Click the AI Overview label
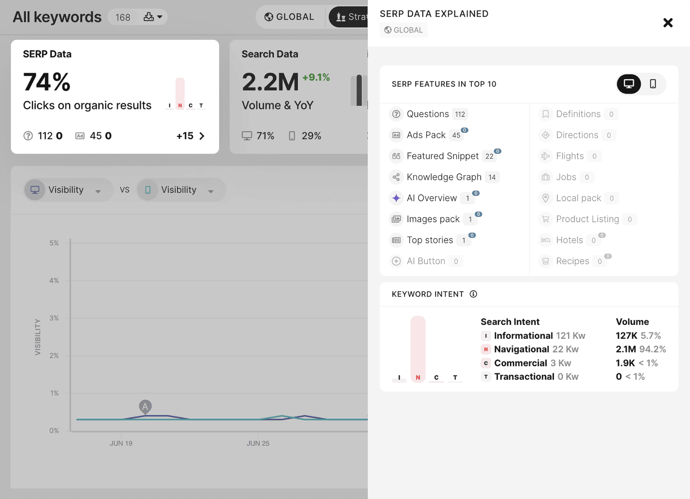 click(432, 198)
